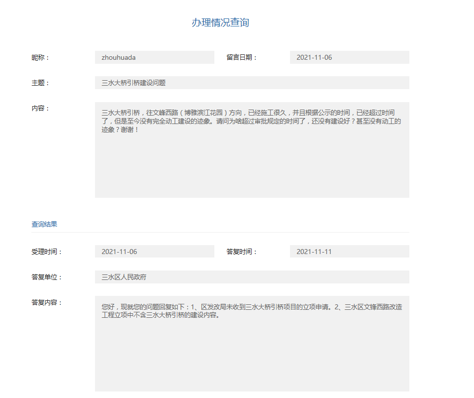The height and width of the screenshot is (398, 474).
Task: Click the blank area of 答复内容 box
Action: point(252,359)
